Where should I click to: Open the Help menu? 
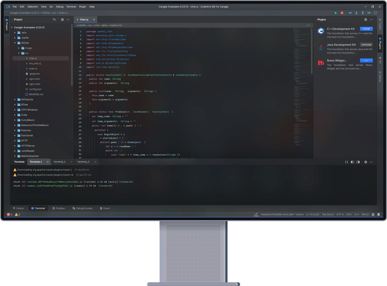(91, 7)
